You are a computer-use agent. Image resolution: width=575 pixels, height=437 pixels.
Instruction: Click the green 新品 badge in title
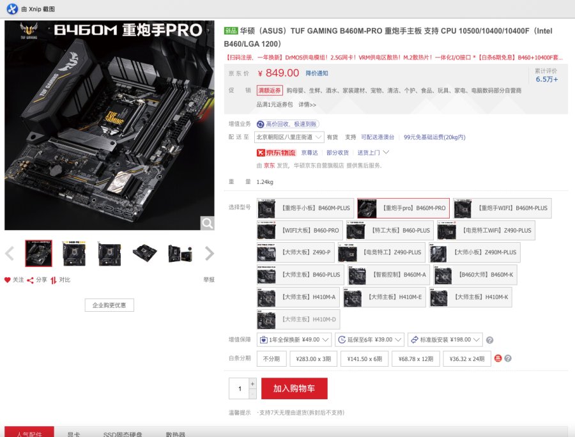(231, 31)
